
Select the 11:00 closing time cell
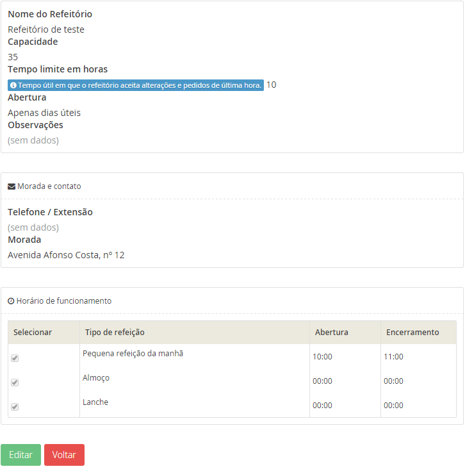pyautogui.click(x=393, y=357)
